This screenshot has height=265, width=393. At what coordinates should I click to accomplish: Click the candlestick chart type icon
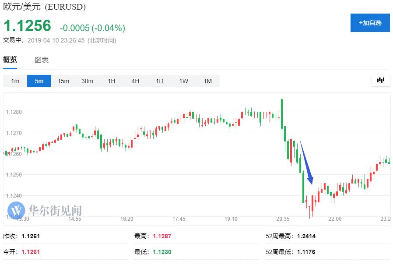pyautogui.click(x=380, y=80)
